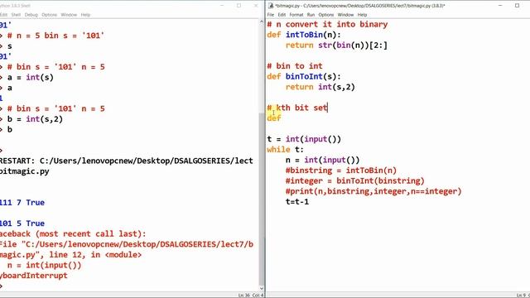Open the File menu in bitmagic.py editor
This screenshot has height=298, width=530.
[271, 15]
